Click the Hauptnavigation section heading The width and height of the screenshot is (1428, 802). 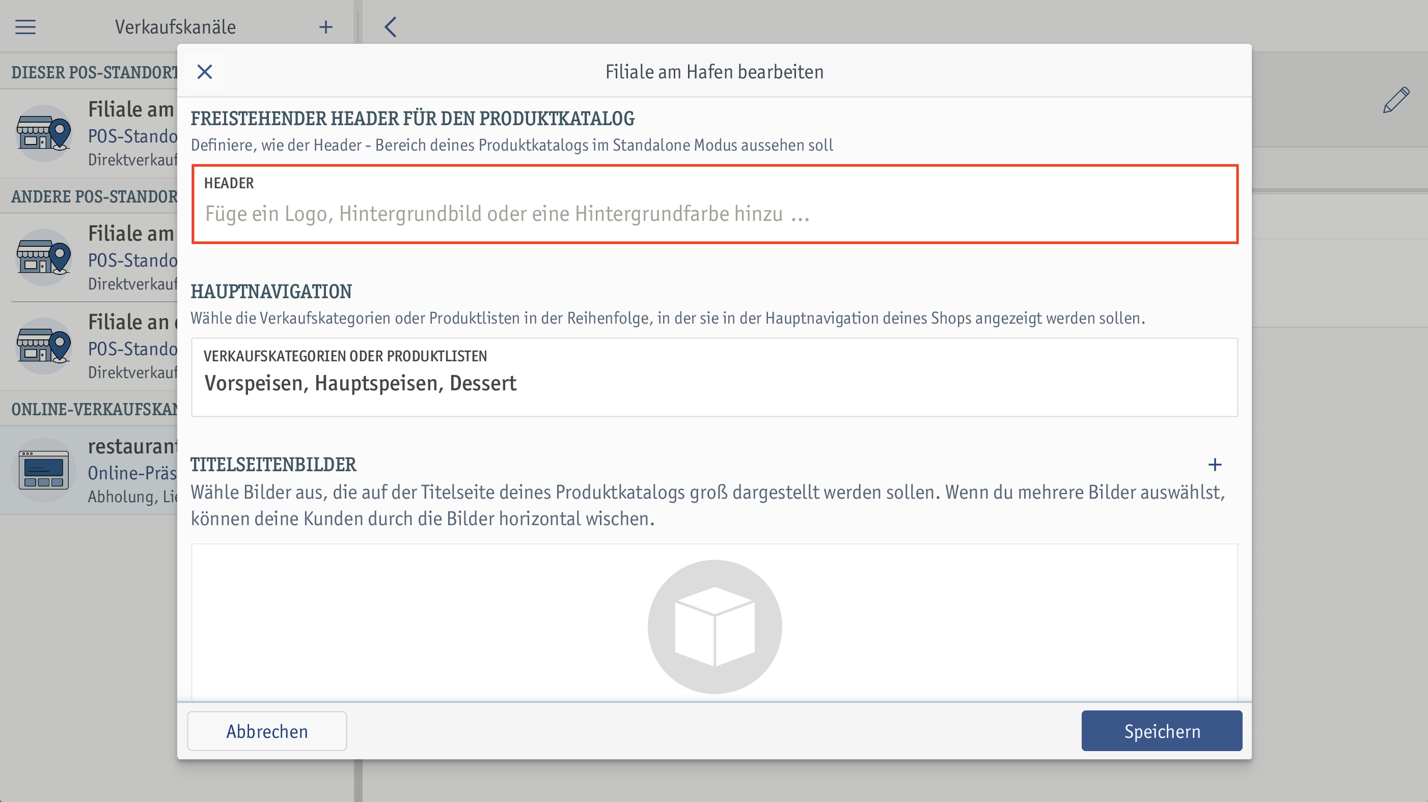(x=271, y=291)
